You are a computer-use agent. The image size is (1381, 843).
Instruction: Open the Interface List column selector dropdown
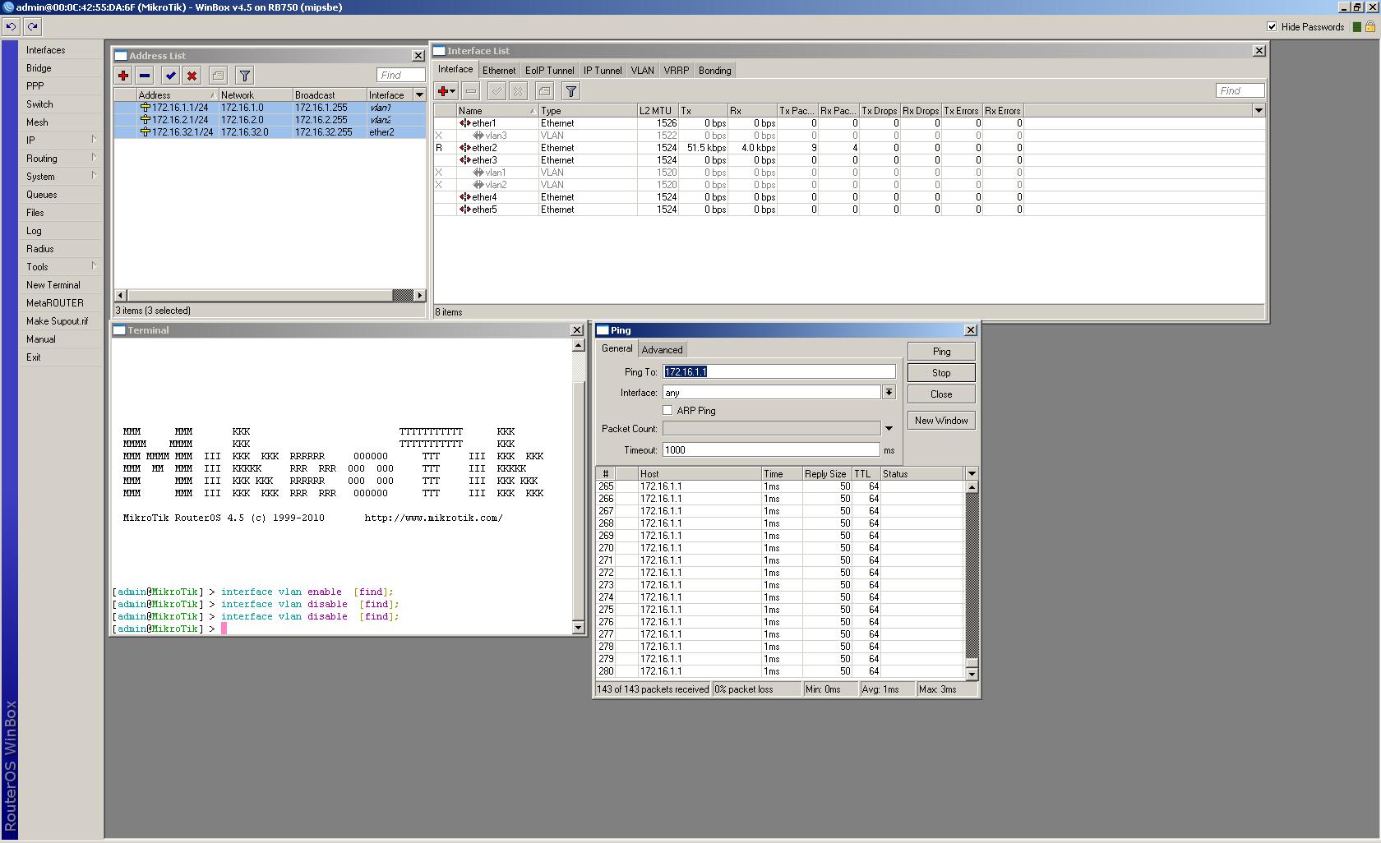pos(1258,110)
